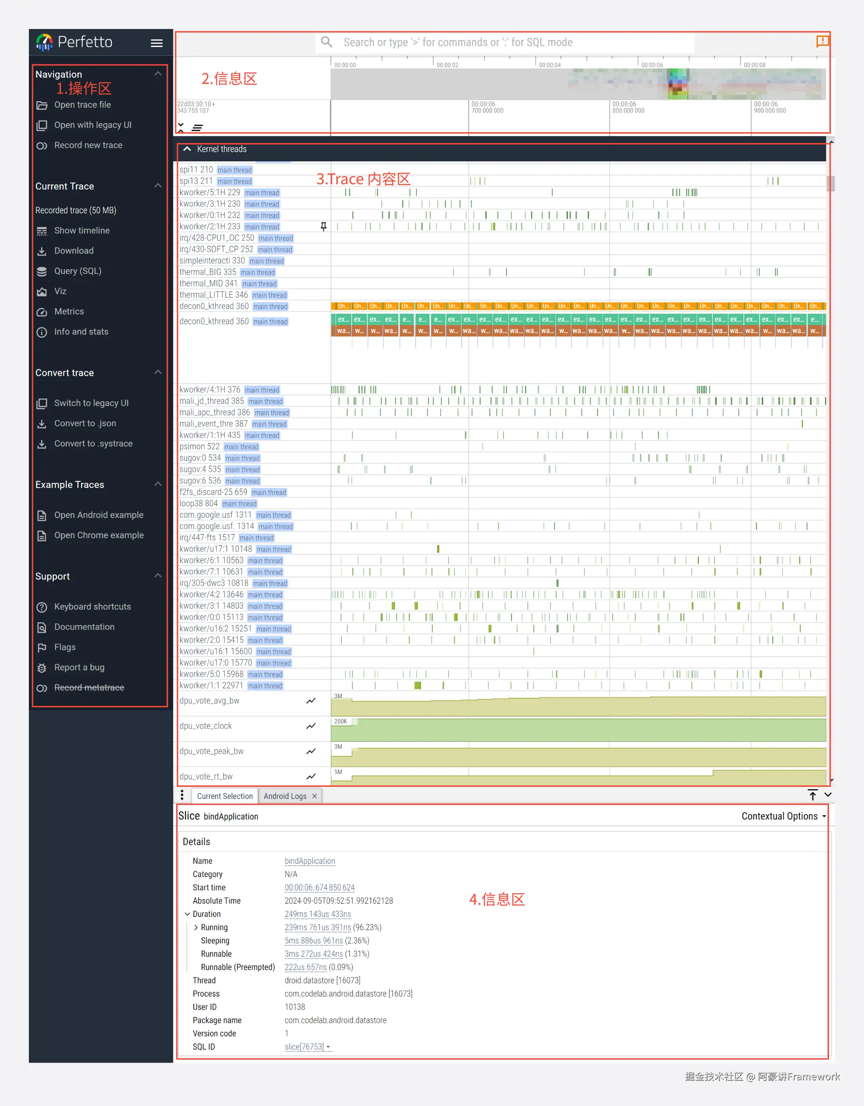Click the Report a bug icon
864x1106 pixels.
(42, 668)
